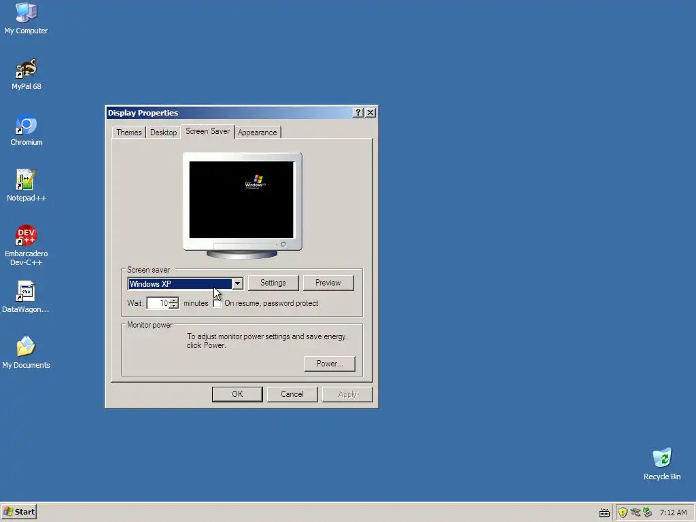Open screen saver Settings
696x522 pixels.
[x=273, y=283]
